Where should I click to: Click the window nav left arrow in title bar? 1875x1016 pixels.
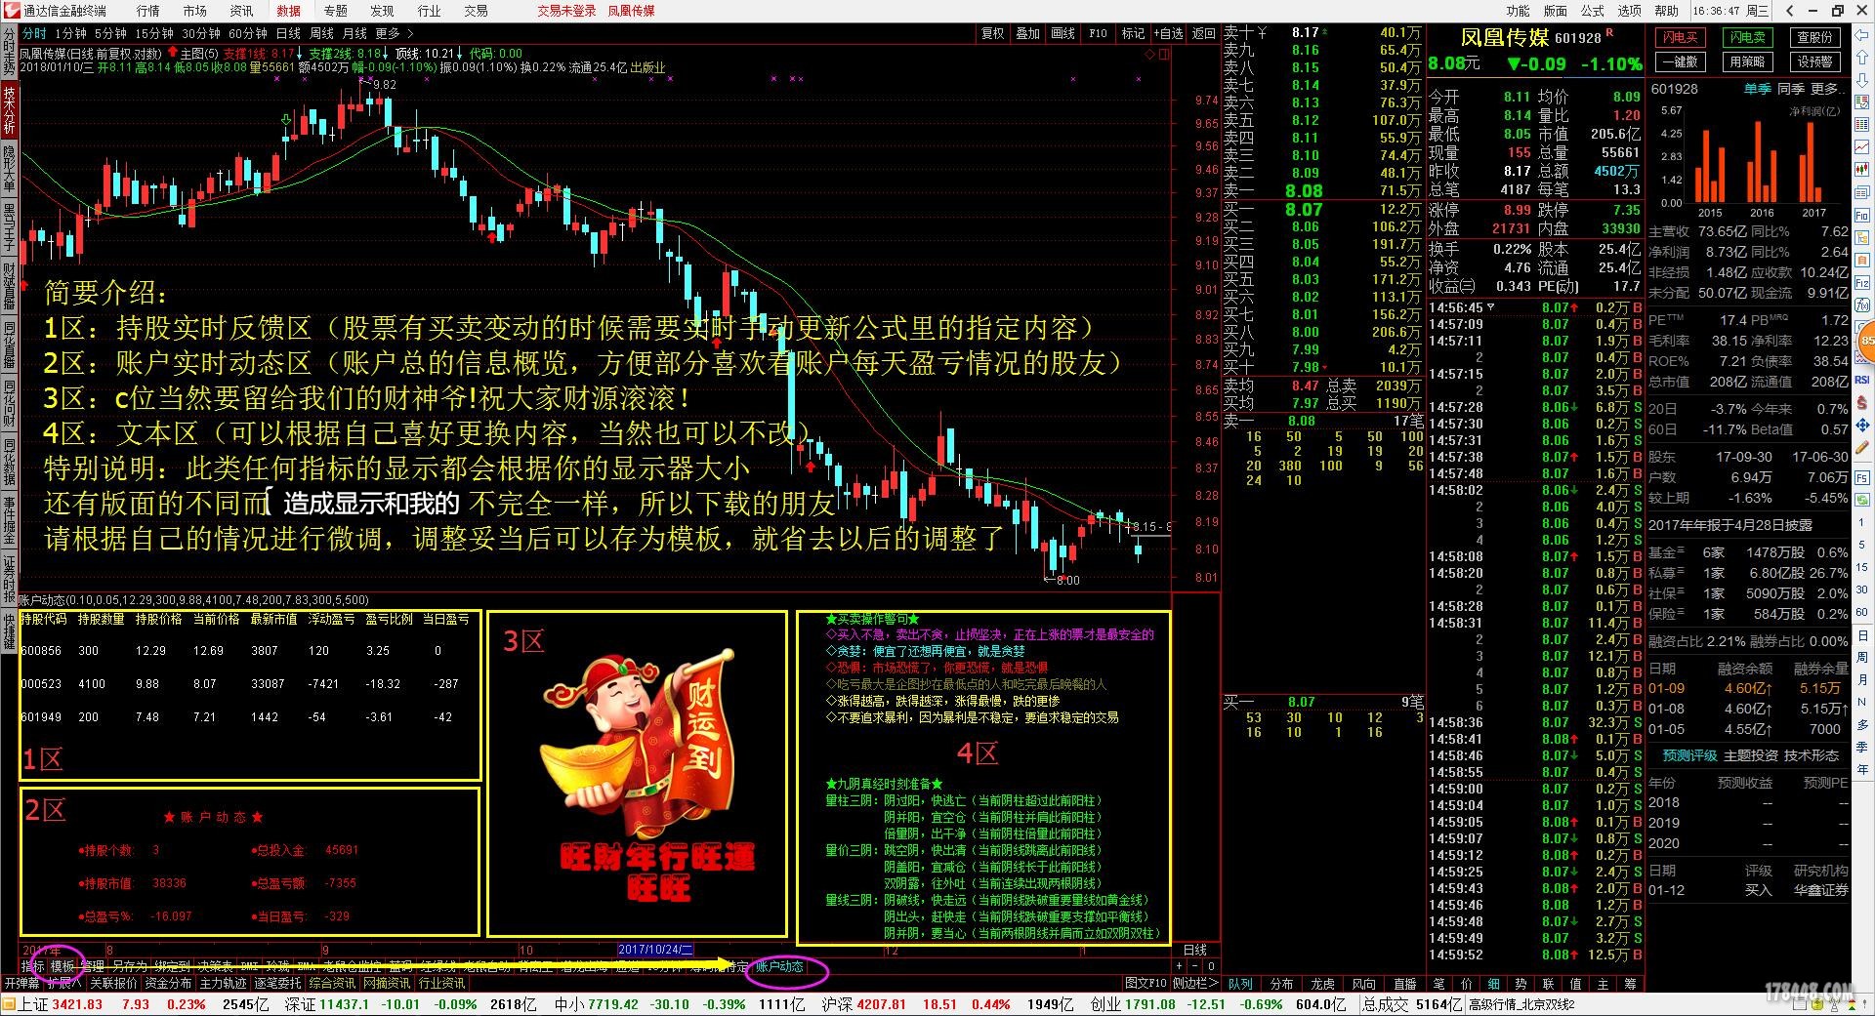tap(1790, 11)
